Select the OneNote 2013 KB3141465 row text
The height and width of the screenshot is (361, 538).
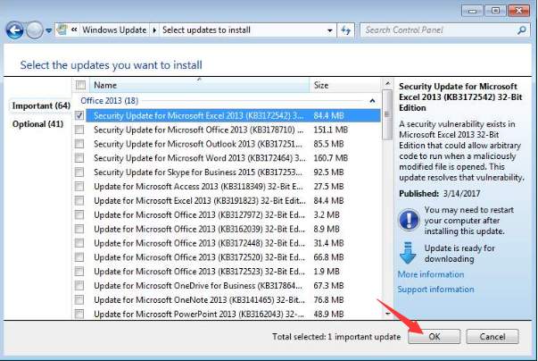tap(199, 300)
